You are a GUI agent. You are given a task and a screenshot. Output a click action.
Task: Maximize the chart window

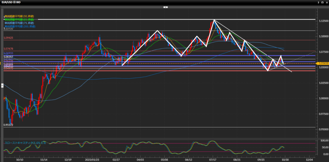pos(322,2)
